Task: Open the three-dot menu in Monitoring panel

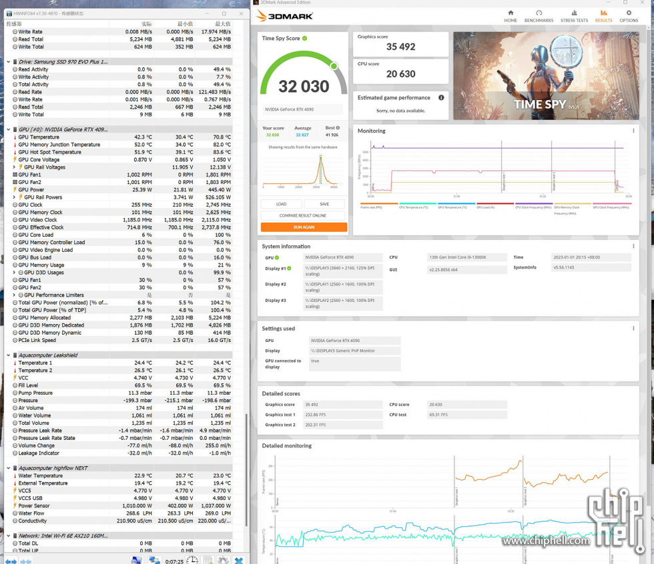Action: coord(633,131)
